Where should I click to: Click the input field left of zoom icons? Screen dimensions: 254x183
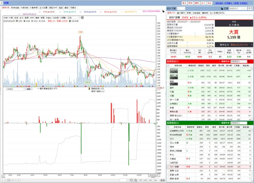123,180
